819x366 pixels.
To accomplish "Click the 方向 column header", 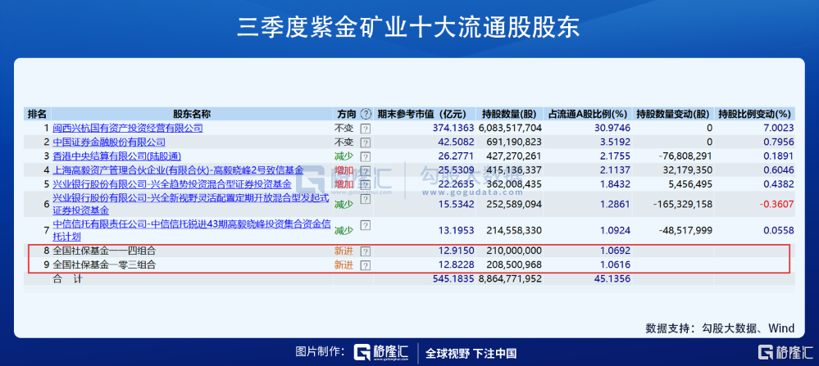I will tap(346, 114).
